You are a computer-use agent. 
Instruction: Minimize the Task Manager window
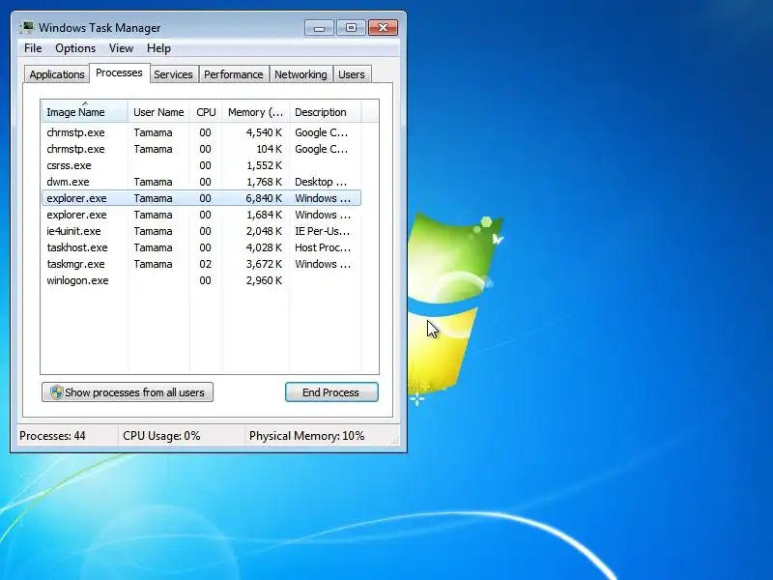pos(319,28)
